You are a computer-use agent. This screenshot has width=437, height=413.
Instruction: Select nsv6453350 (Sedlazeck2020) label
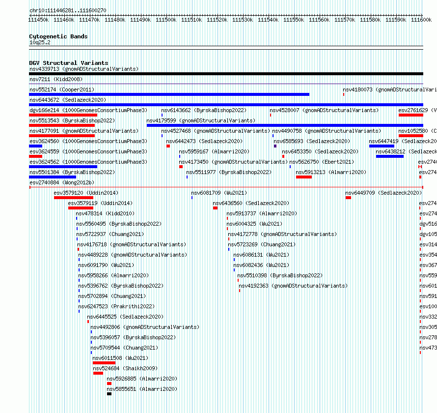click(320, 151)
